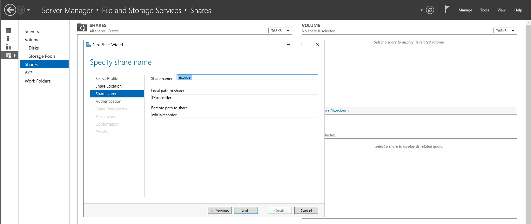Screen dimensions: 531x224
Task: Click the scroll up arrow at right edge
Action: [x=528, y=23]
